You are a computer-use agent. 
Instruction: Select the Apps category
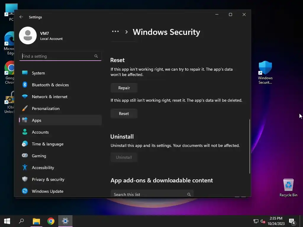pyautogui.click(x=60, y=120)
